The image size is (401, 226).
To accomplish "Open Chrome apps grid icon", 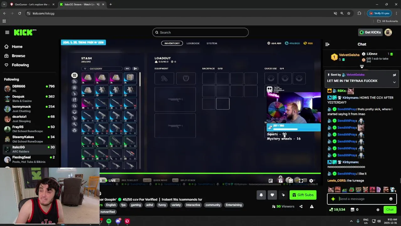I will click(4, 21).
